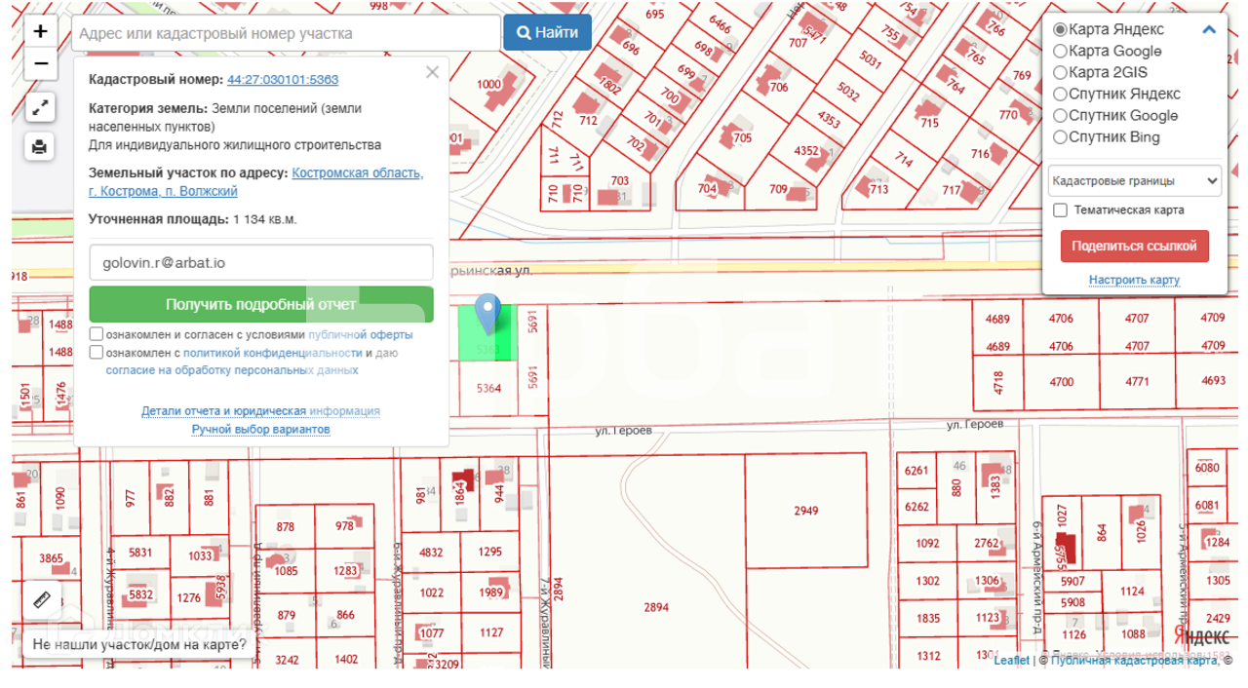The image size is (1248, 688).
Task: Toggle fullscreen map view
Action: pos(40,108)
